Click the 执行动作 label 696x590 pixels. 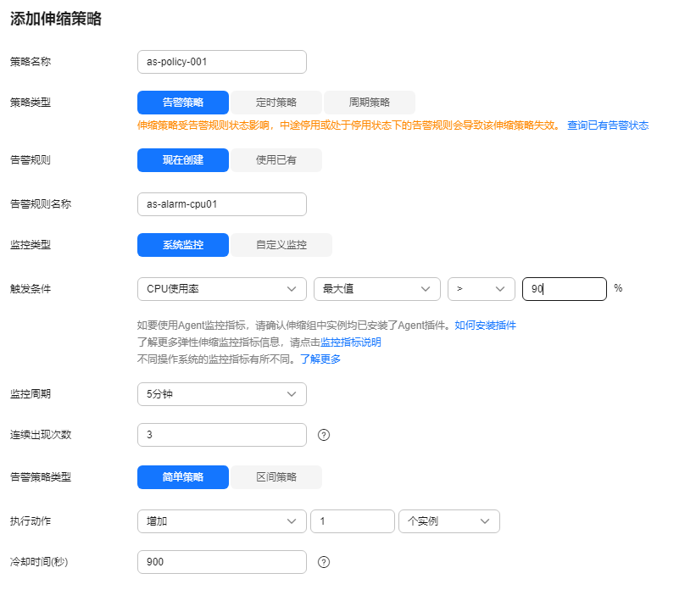pos(31,521)
